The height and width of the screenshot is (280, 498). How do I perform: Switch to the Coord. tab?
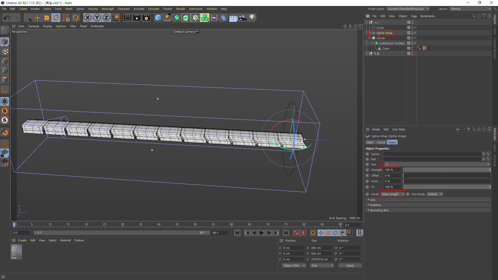click(x=381, y=142)
